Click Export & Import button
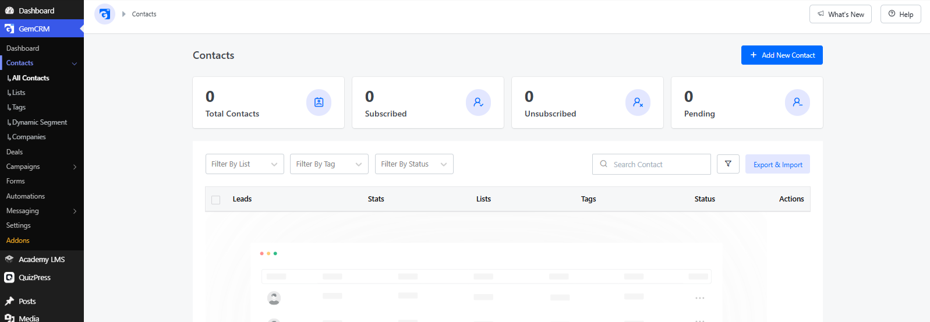The width and height of the screenshot is (930, 322). click(777, 164)
